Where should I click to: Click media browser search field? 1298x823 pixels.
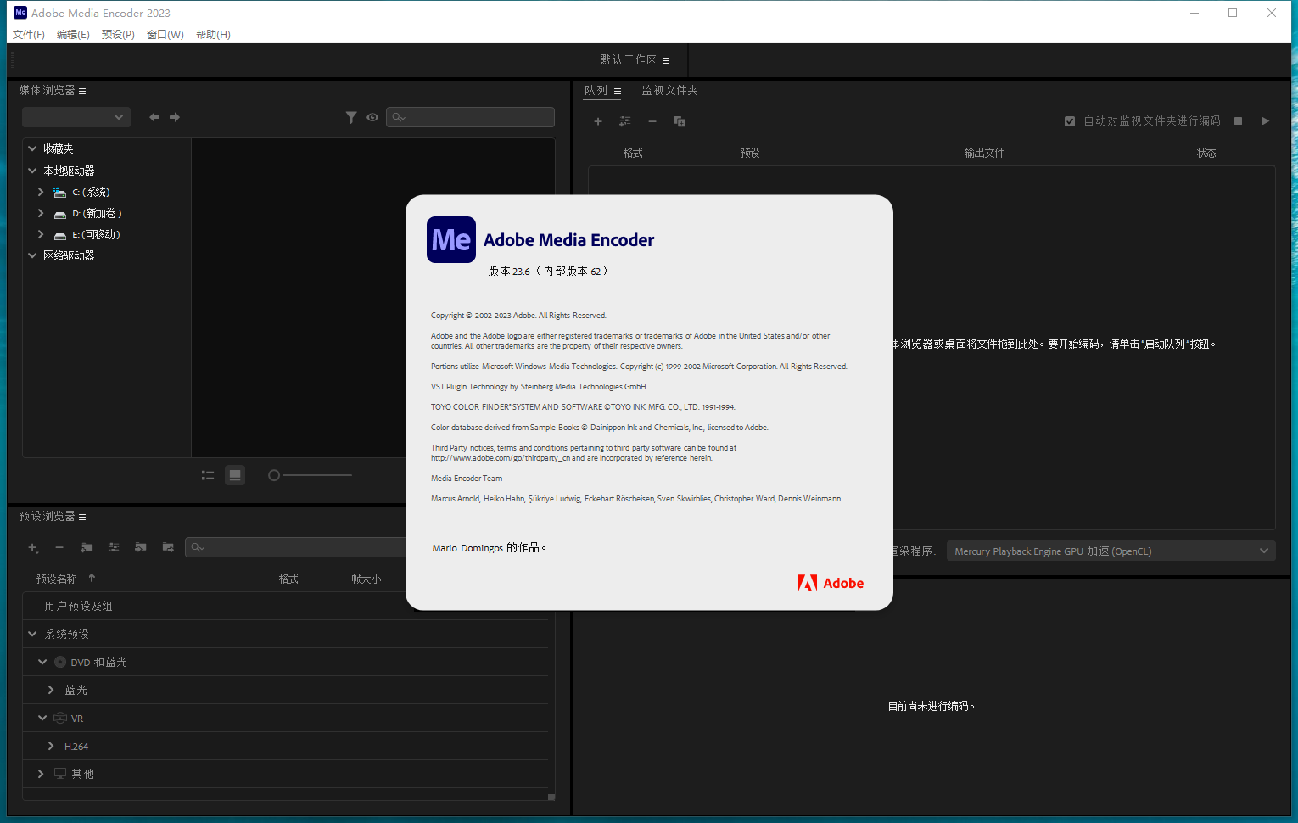471,117
